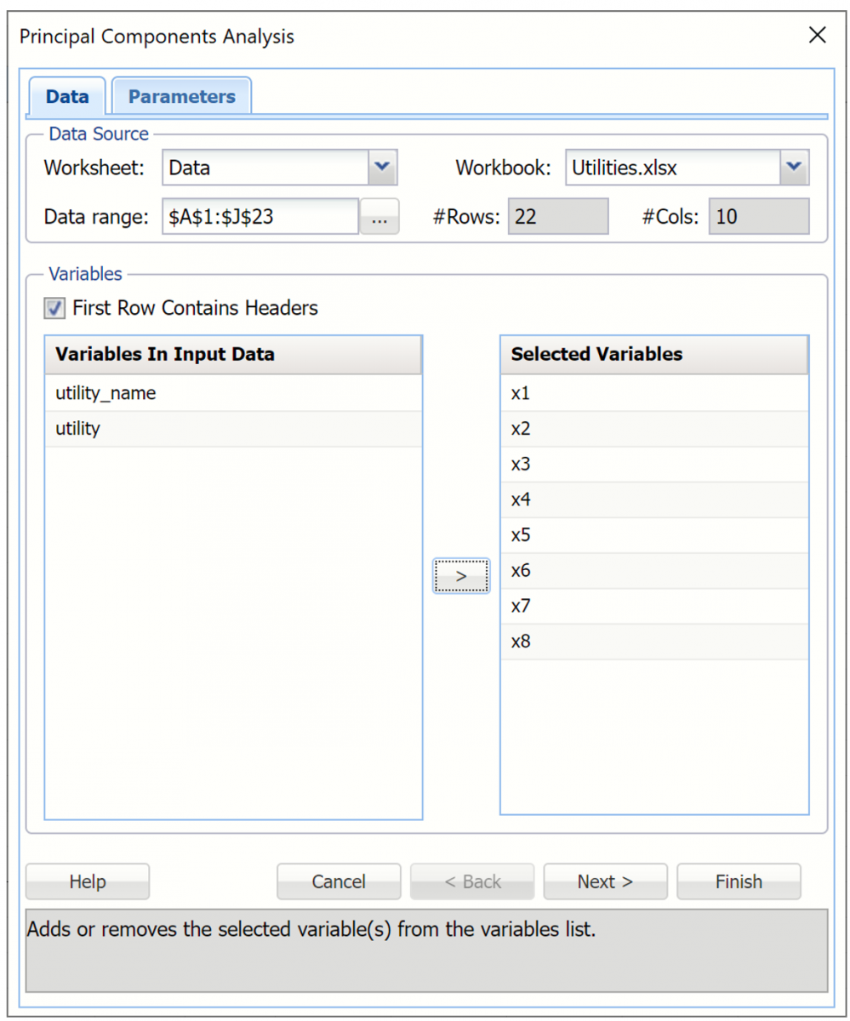This screenshot has width=850, height=1021.
Task: Click the Finish button
Action: point(738,881)
